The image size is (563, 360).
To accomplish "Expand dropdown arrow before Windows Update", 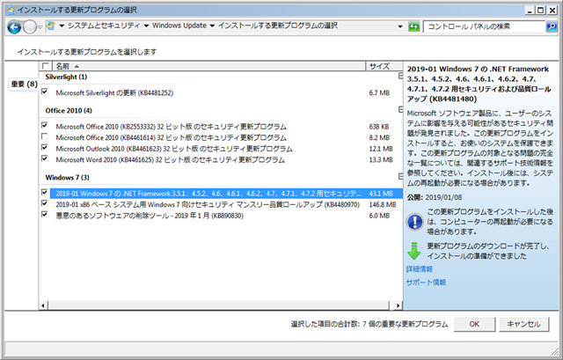I will pos(146,26).
